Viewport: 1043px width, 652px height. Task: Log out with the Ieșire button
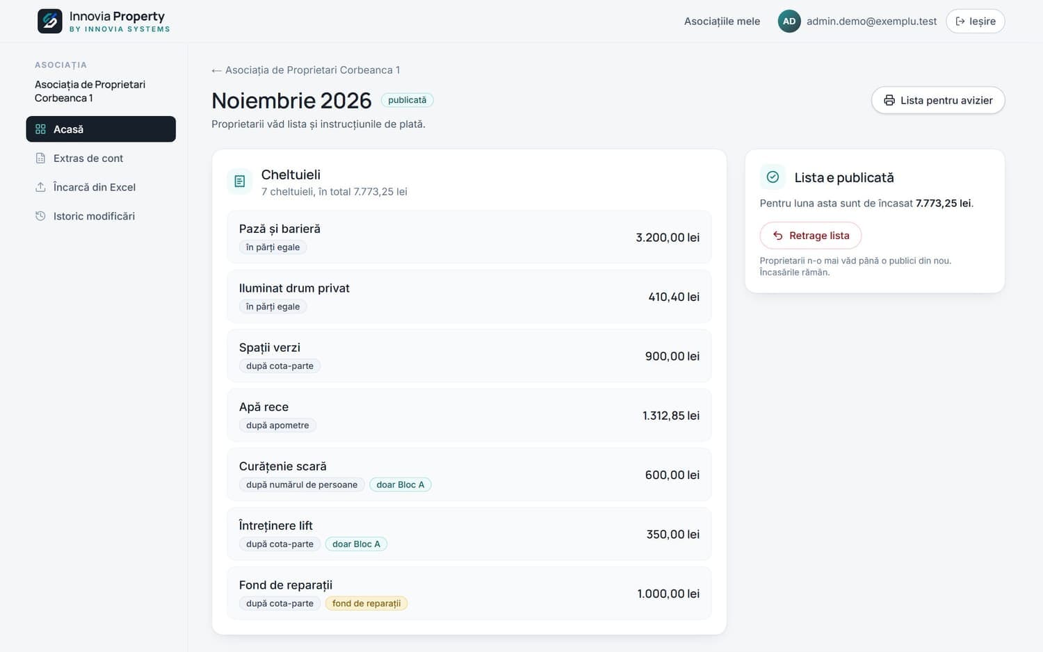[976, 22]
